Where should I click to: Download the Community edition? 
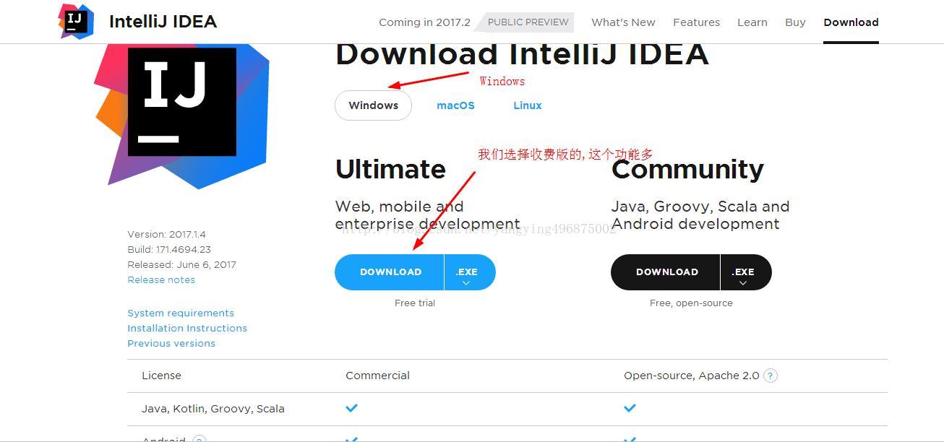point(666,272)
